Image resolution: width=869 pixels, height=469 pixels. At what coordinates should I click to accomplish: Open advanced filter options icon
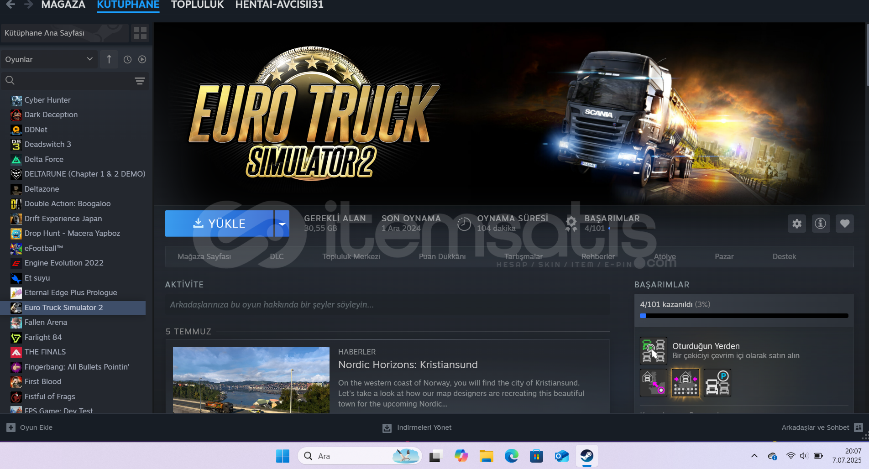[x=140, y=81]
